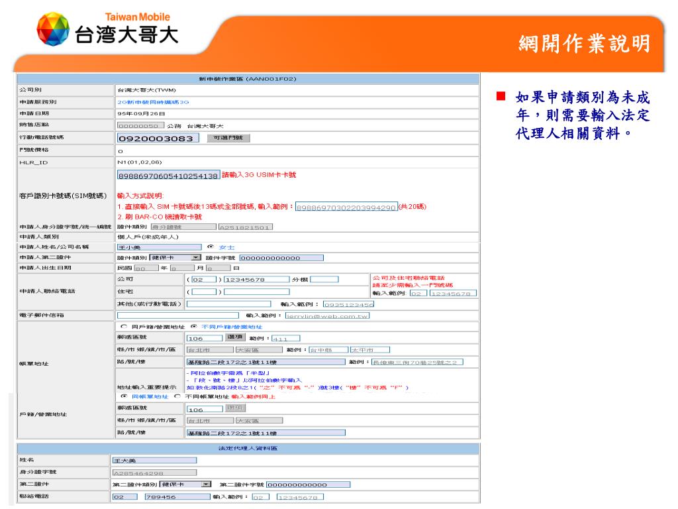The image size is (678, 509).
Task: Click the billing district field 大安區
Action: point(260,350)
